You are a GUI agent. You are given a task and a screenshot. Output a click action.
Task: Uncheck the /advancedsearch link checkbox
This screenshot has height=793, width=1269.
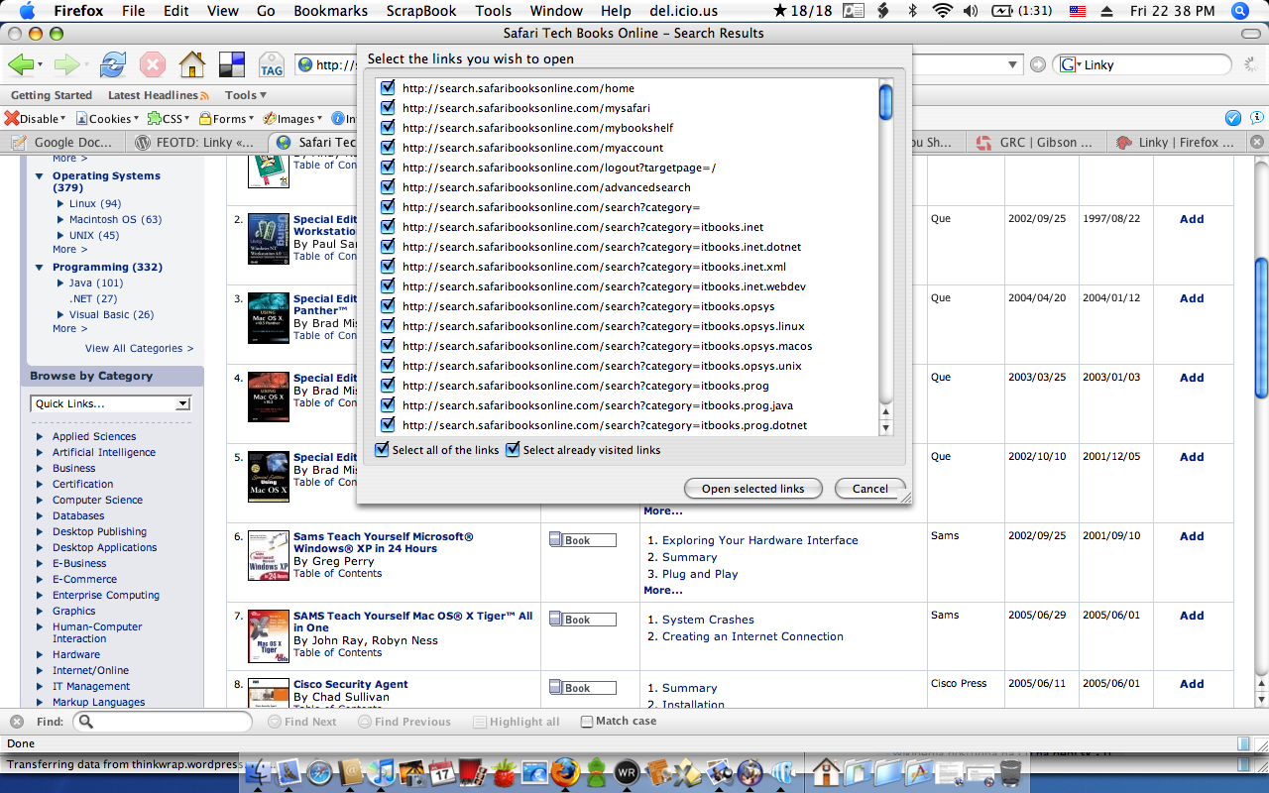click(388, 187)
